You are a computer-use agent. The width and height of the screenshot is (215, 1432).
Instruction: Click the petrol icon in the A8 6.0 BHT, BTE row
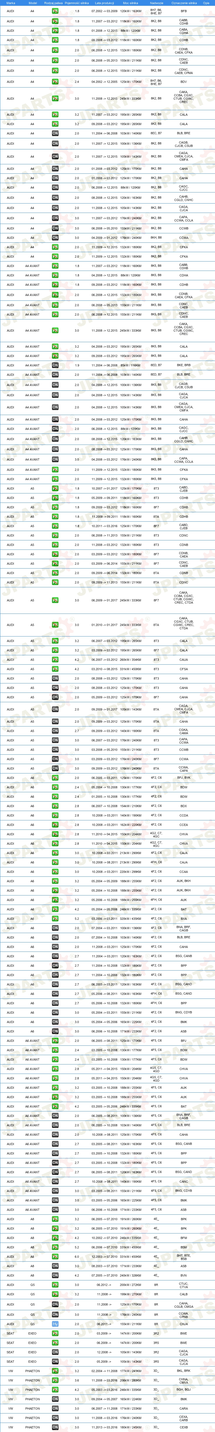coord(55,1257)
